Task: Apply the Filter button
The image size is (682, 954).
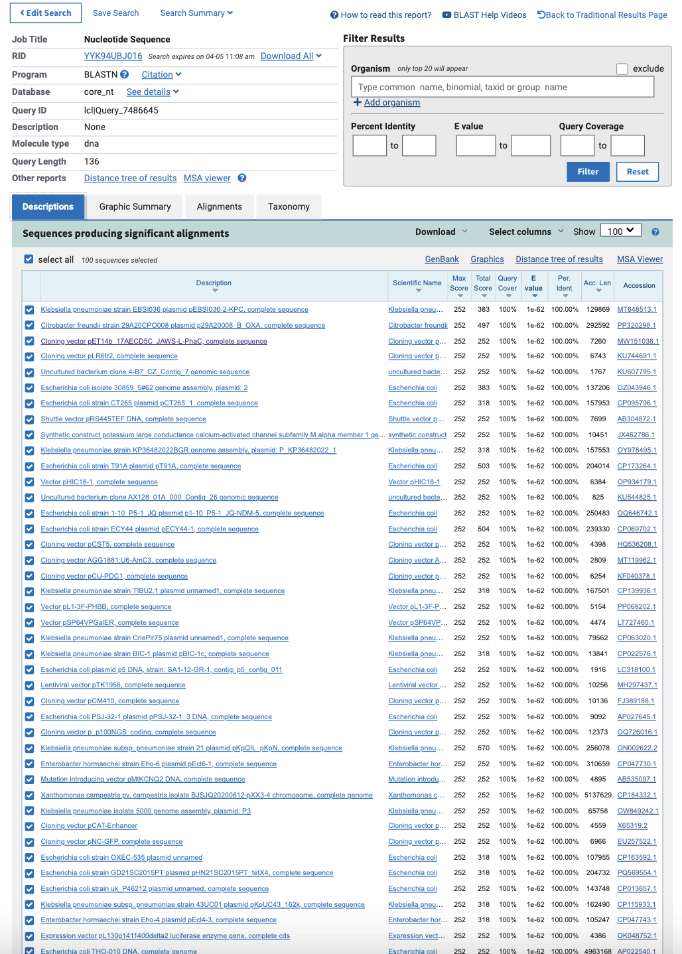Action: point(588,171)
